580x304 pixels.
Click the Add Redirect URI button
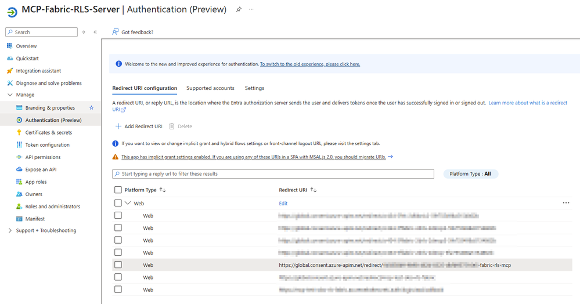point(139,126)
